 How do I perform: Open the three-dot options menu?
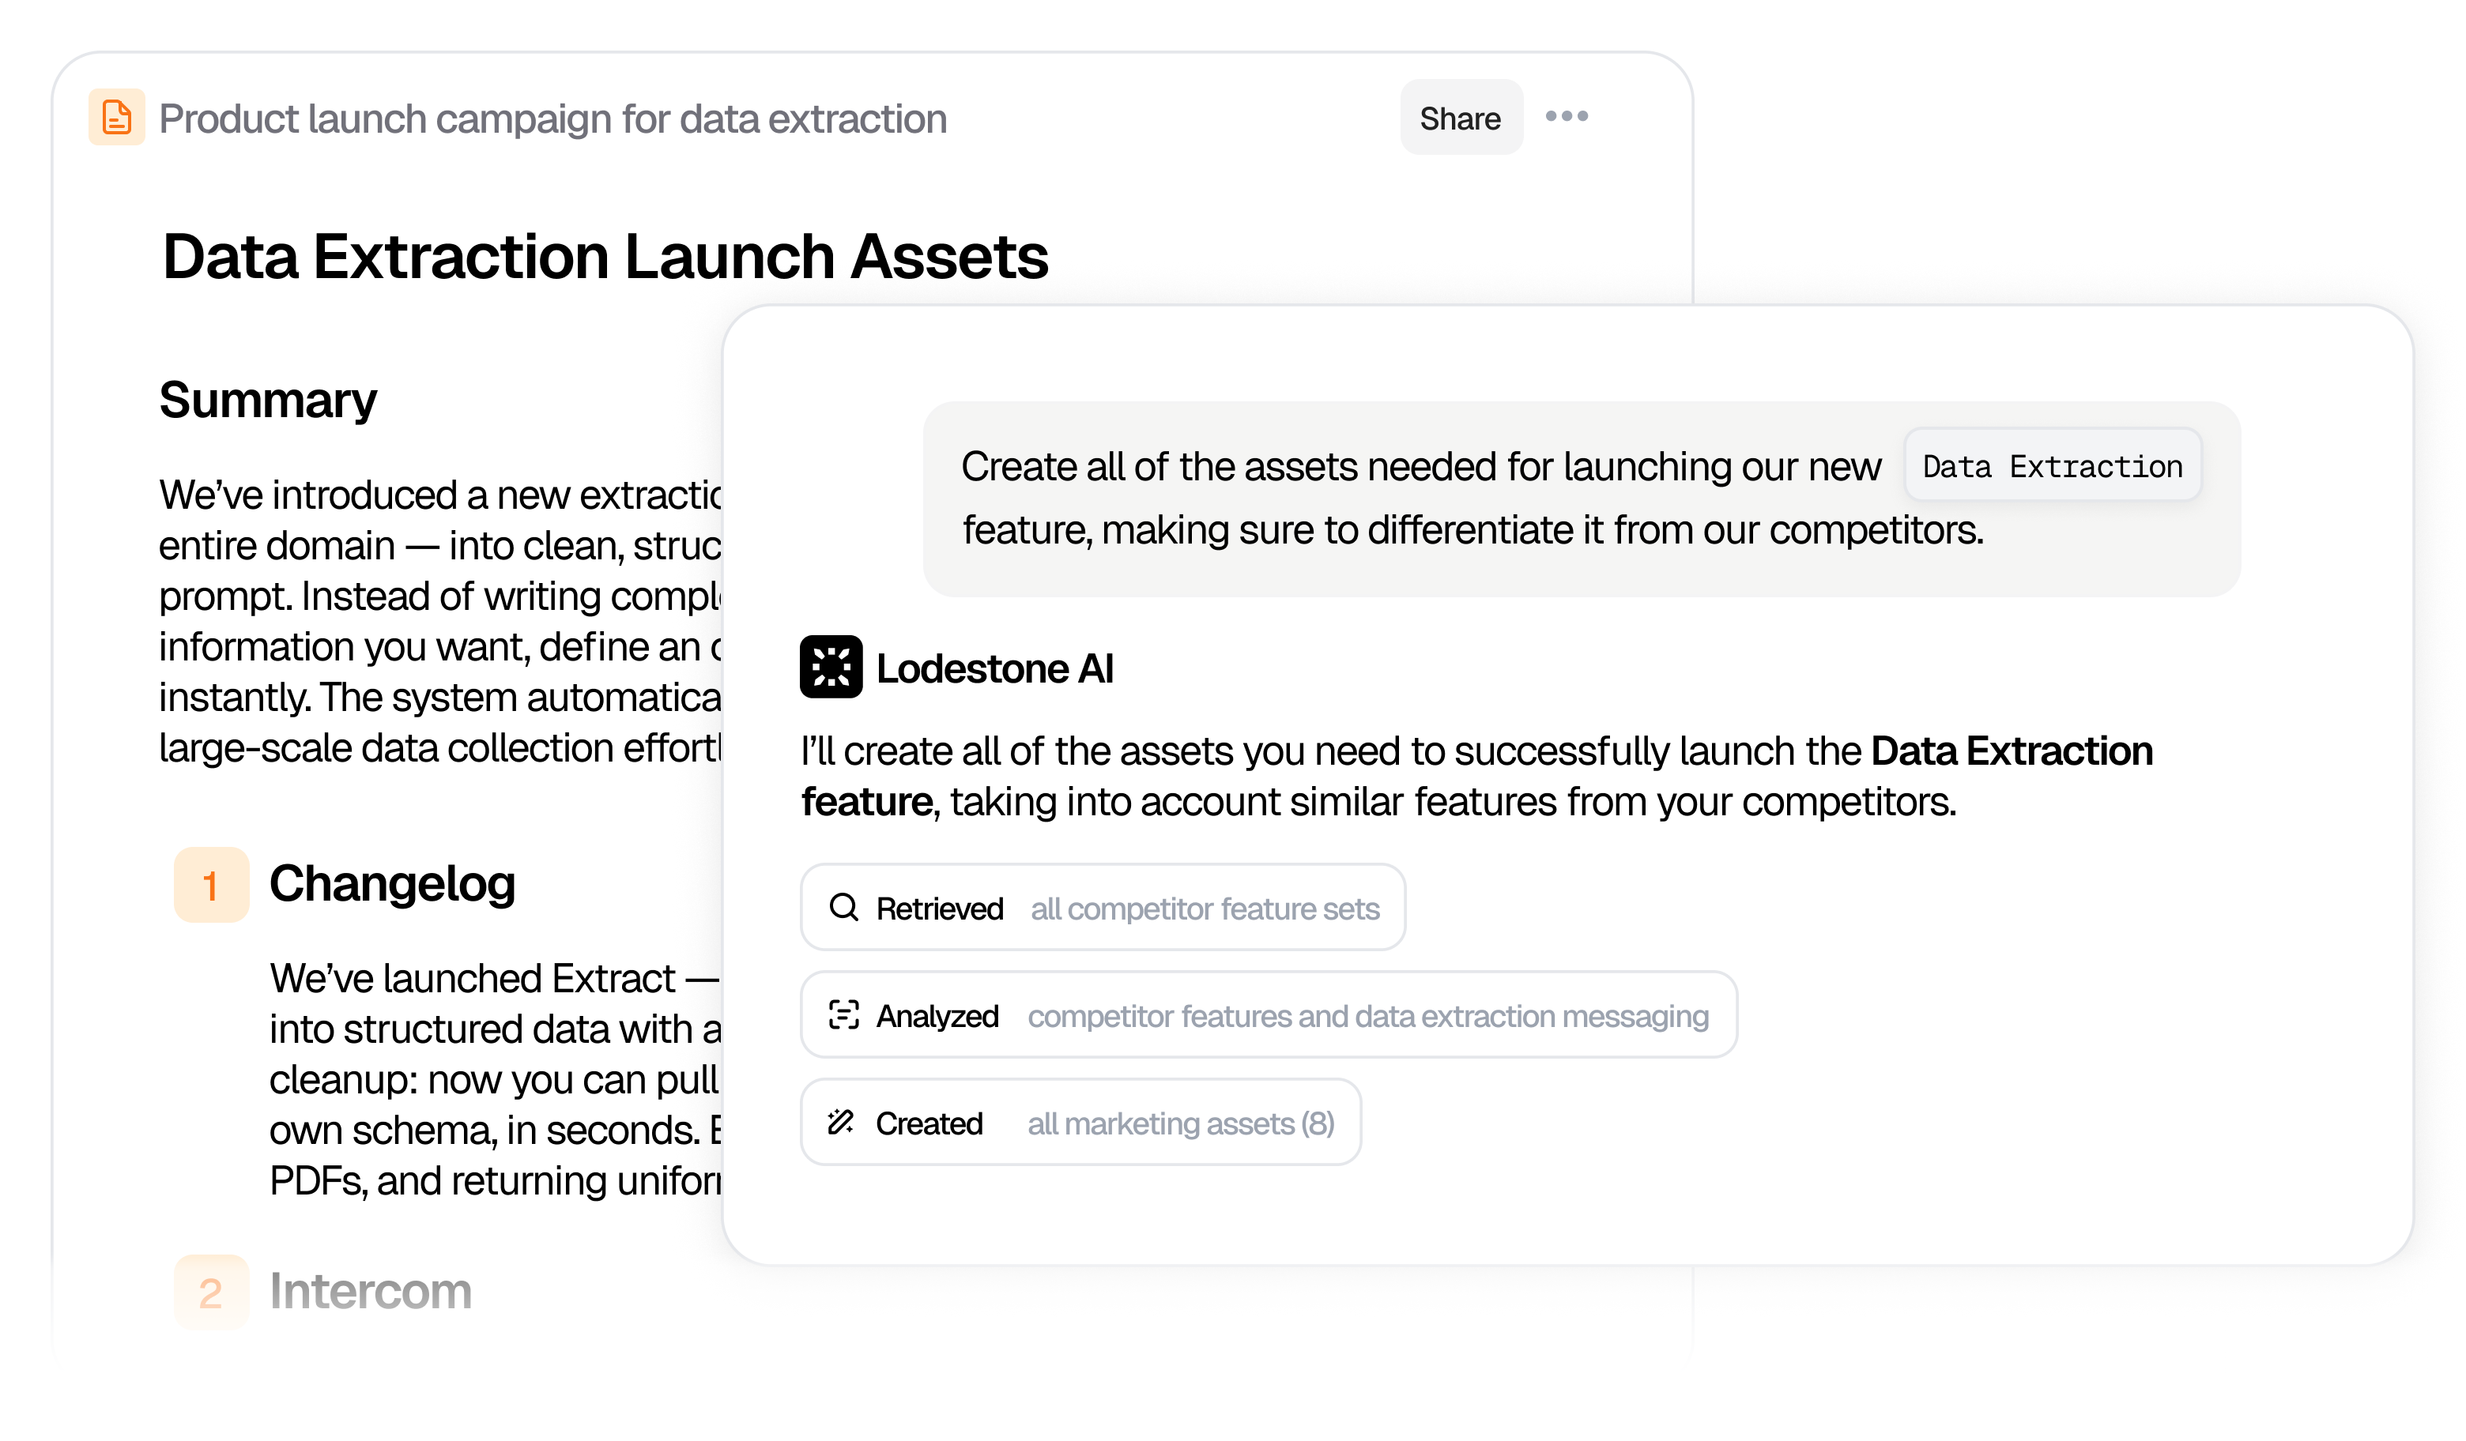[1567, 116]
